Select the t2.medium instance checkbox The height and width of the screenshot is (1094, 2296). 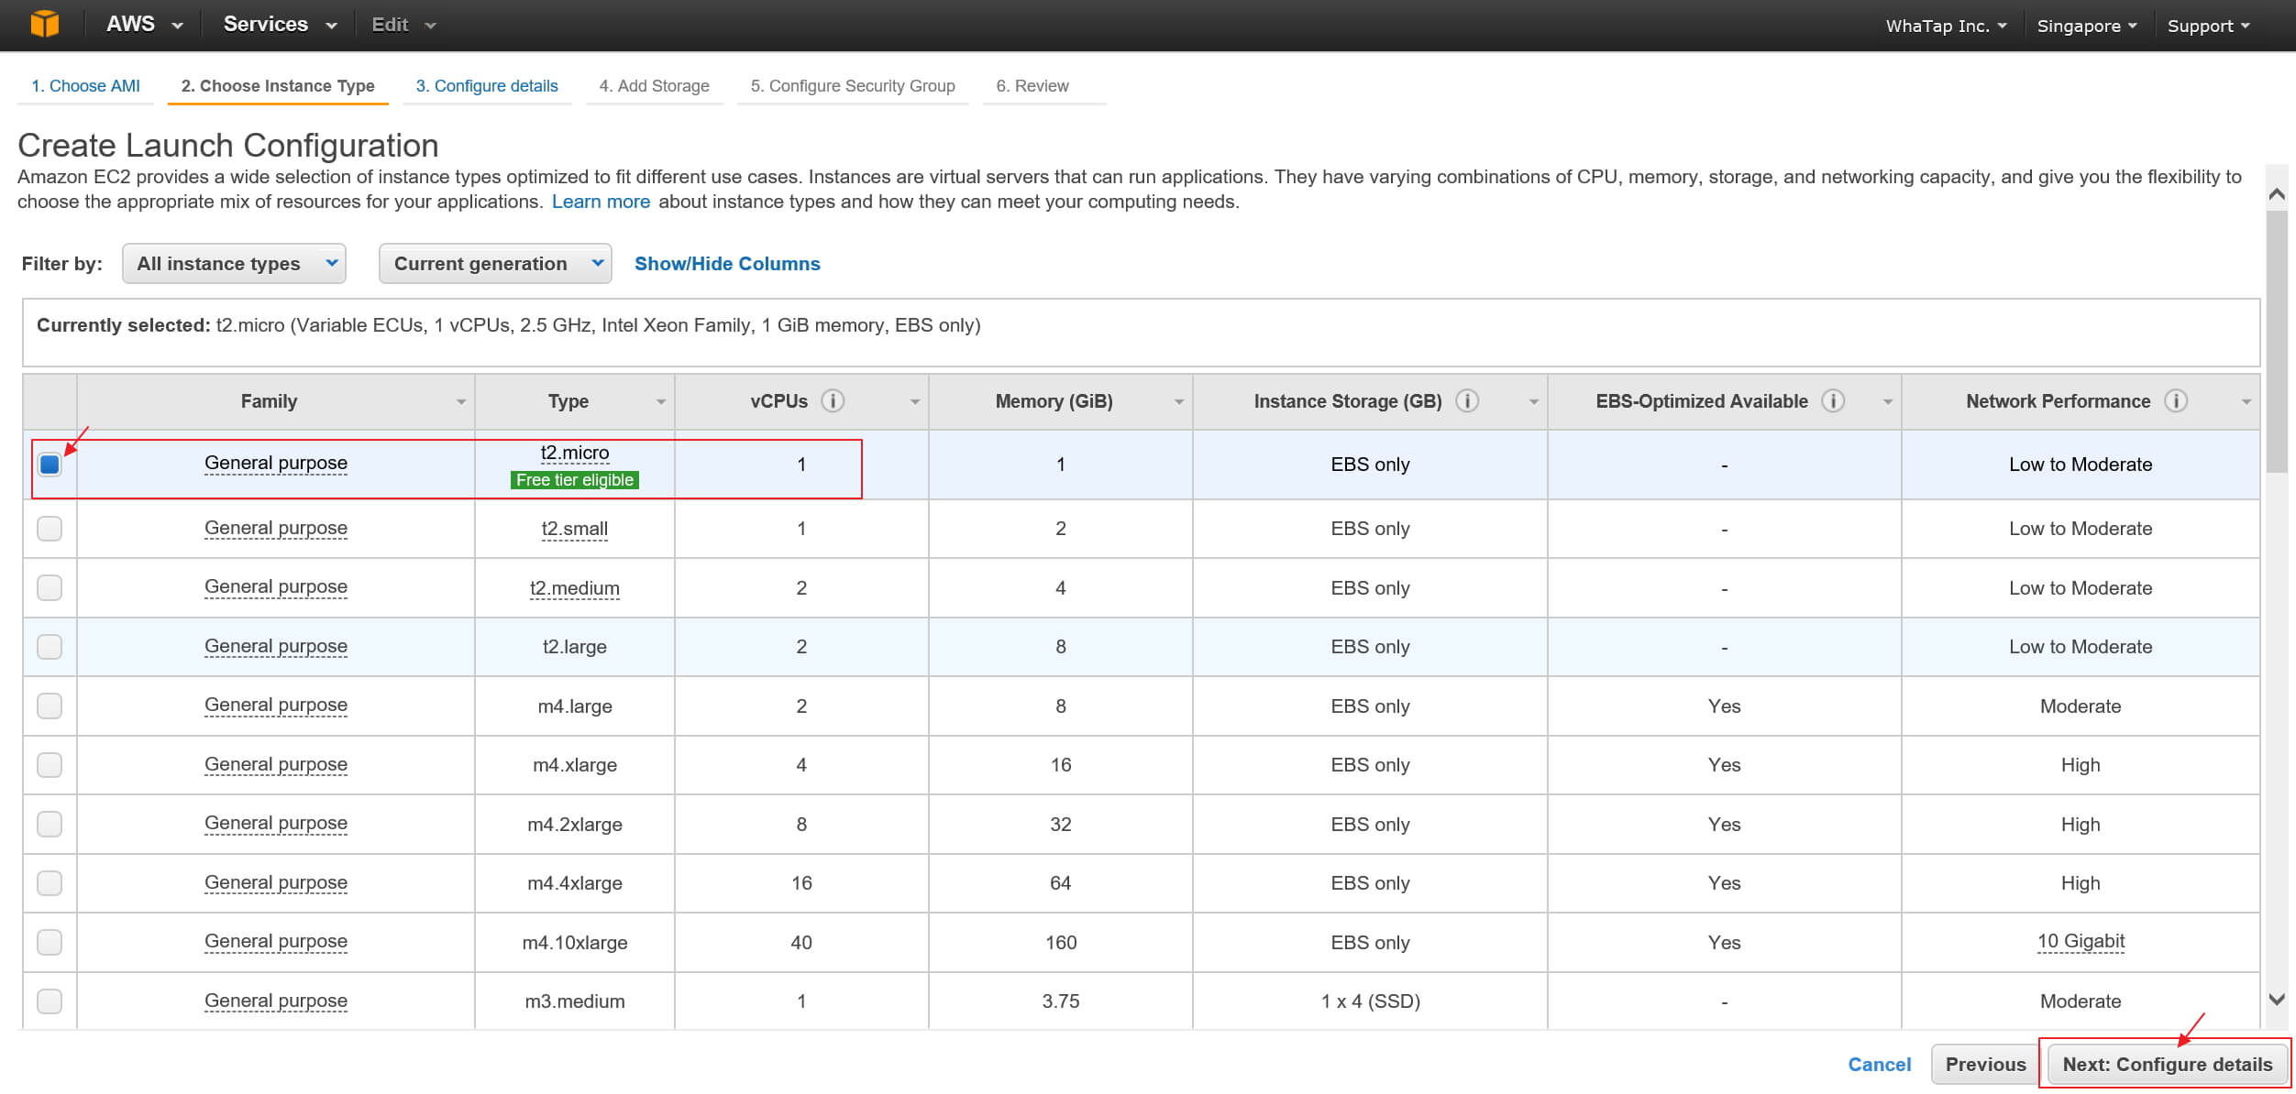pos(50,587)
